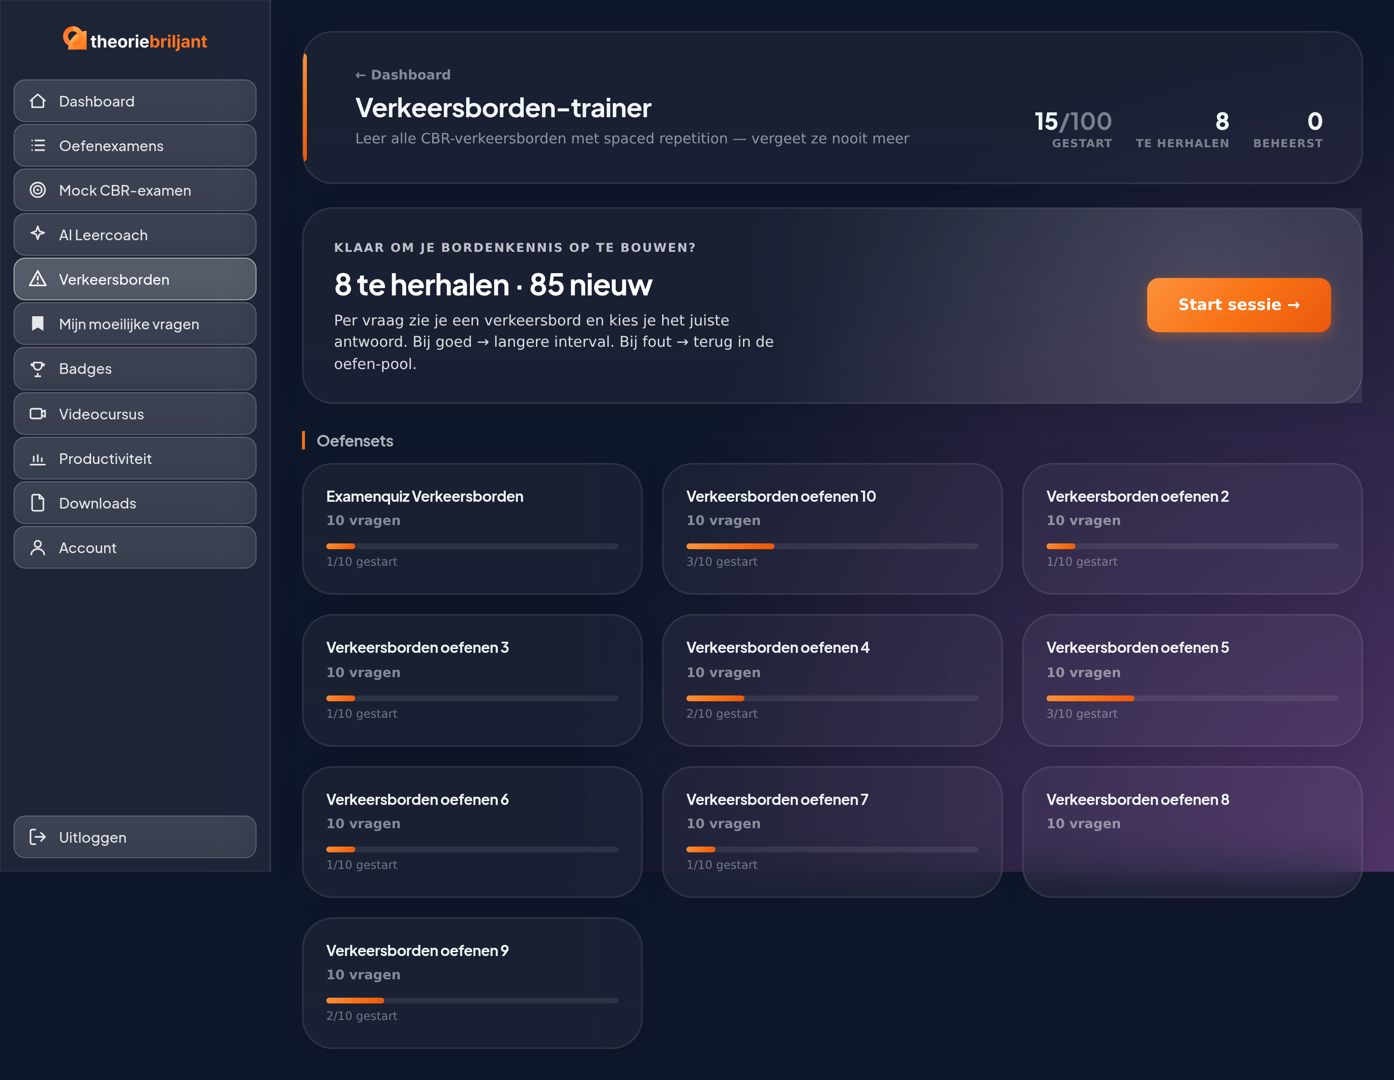Go to Productiviteit page
Screen dimensions: 1394x1080
point(135,459)
